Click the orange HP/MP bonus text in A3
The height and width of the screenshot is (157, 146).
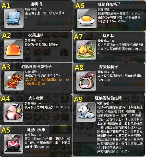(47, 82)
